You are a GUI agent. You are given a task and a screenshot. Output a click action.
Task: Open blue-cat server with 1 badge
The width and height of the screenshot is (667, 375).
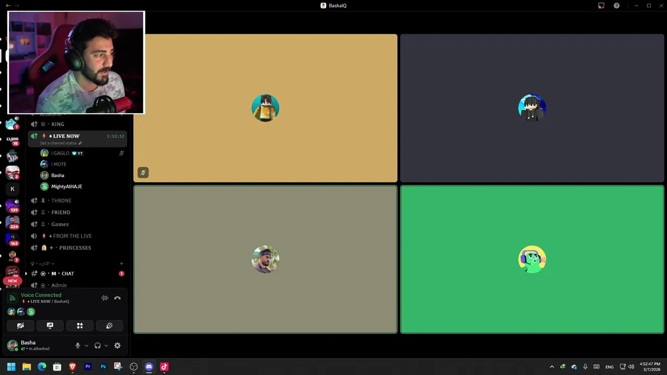click(x=11, y=124)
